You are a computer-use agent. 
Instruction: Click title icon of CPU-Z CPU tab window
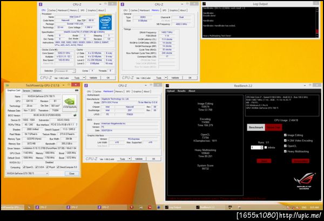click(40, 4)
